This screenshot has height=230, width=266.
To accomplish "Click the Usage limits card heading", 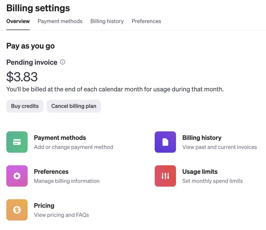I will tap(200, 172).
